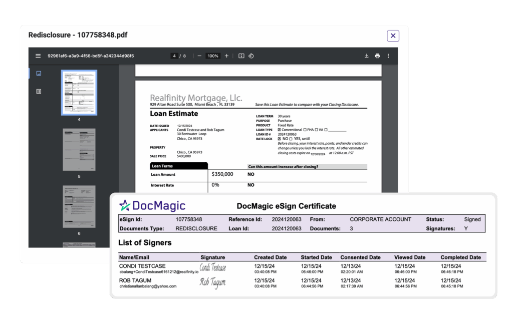This screenshot has width=513, height=315.
Task: Check the Conventional loan type box
Action: [280, 130]
